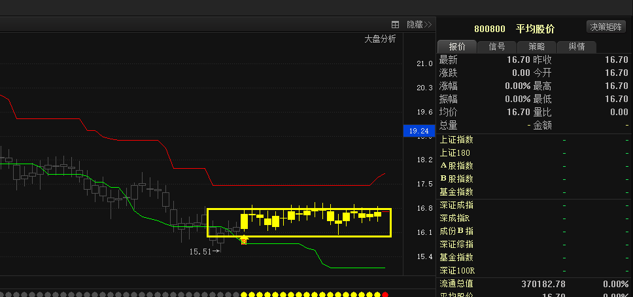Click the 最高 label
The height and width of the screenshot is (297, 633).
click(543, 86)
